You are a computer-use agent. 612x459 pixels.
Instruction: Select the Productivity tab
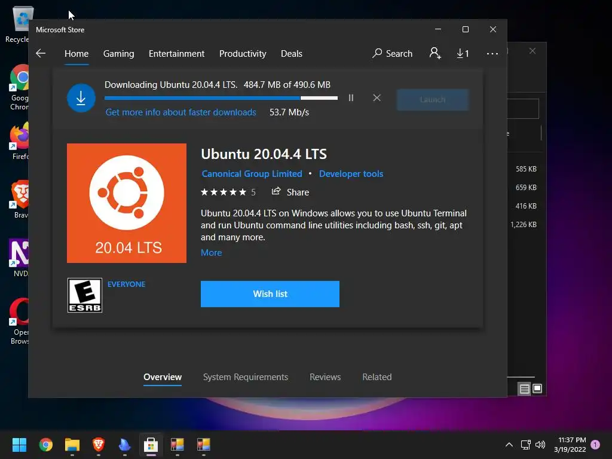(x=243, y=53)
